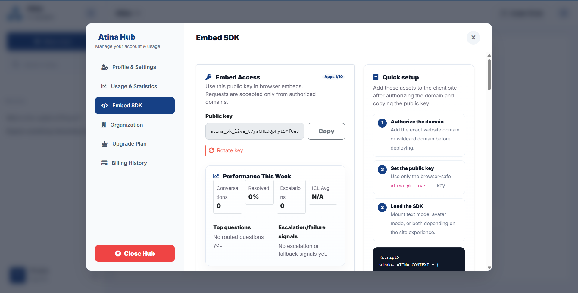
Task: Click the public key text field
Action: pos(255,131)
